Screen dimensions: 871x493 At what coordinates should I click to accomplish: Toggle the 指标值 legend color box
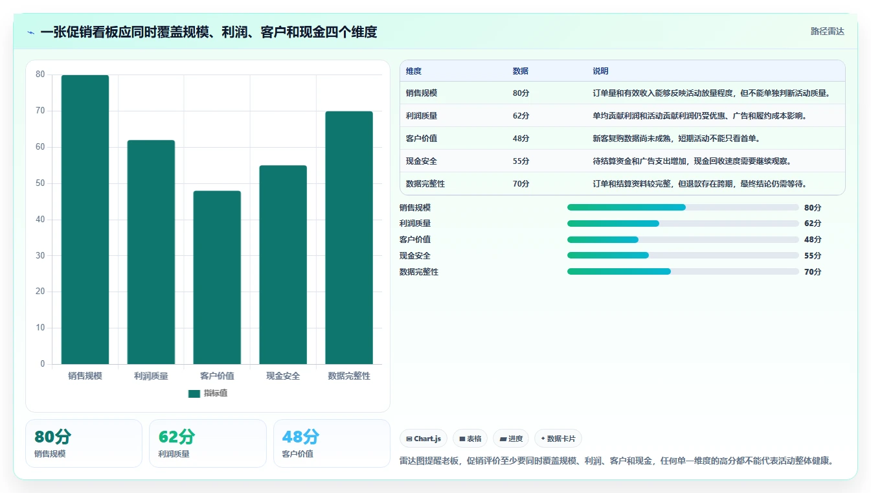coord(194,394)
